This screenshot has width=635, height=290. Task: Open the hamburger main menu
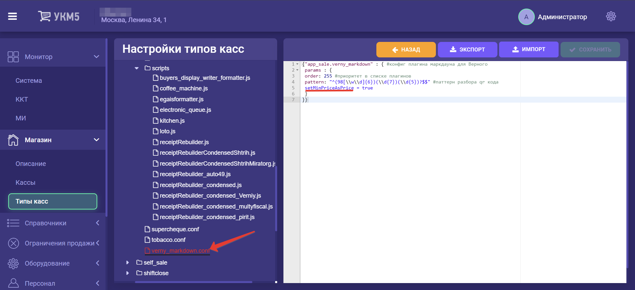[x=13, y=16]
